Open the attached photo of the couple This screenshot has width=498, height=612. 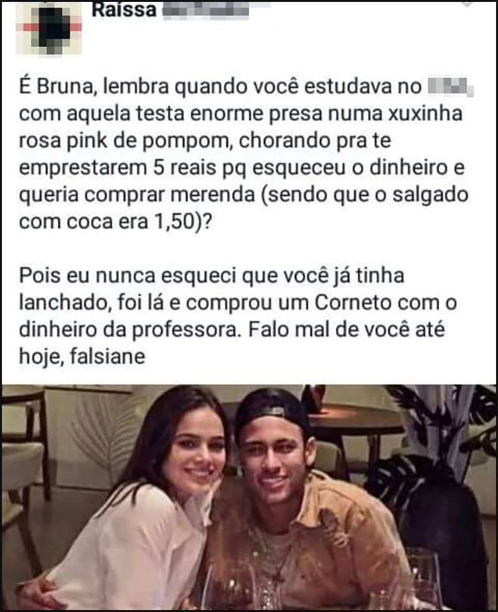249,497
